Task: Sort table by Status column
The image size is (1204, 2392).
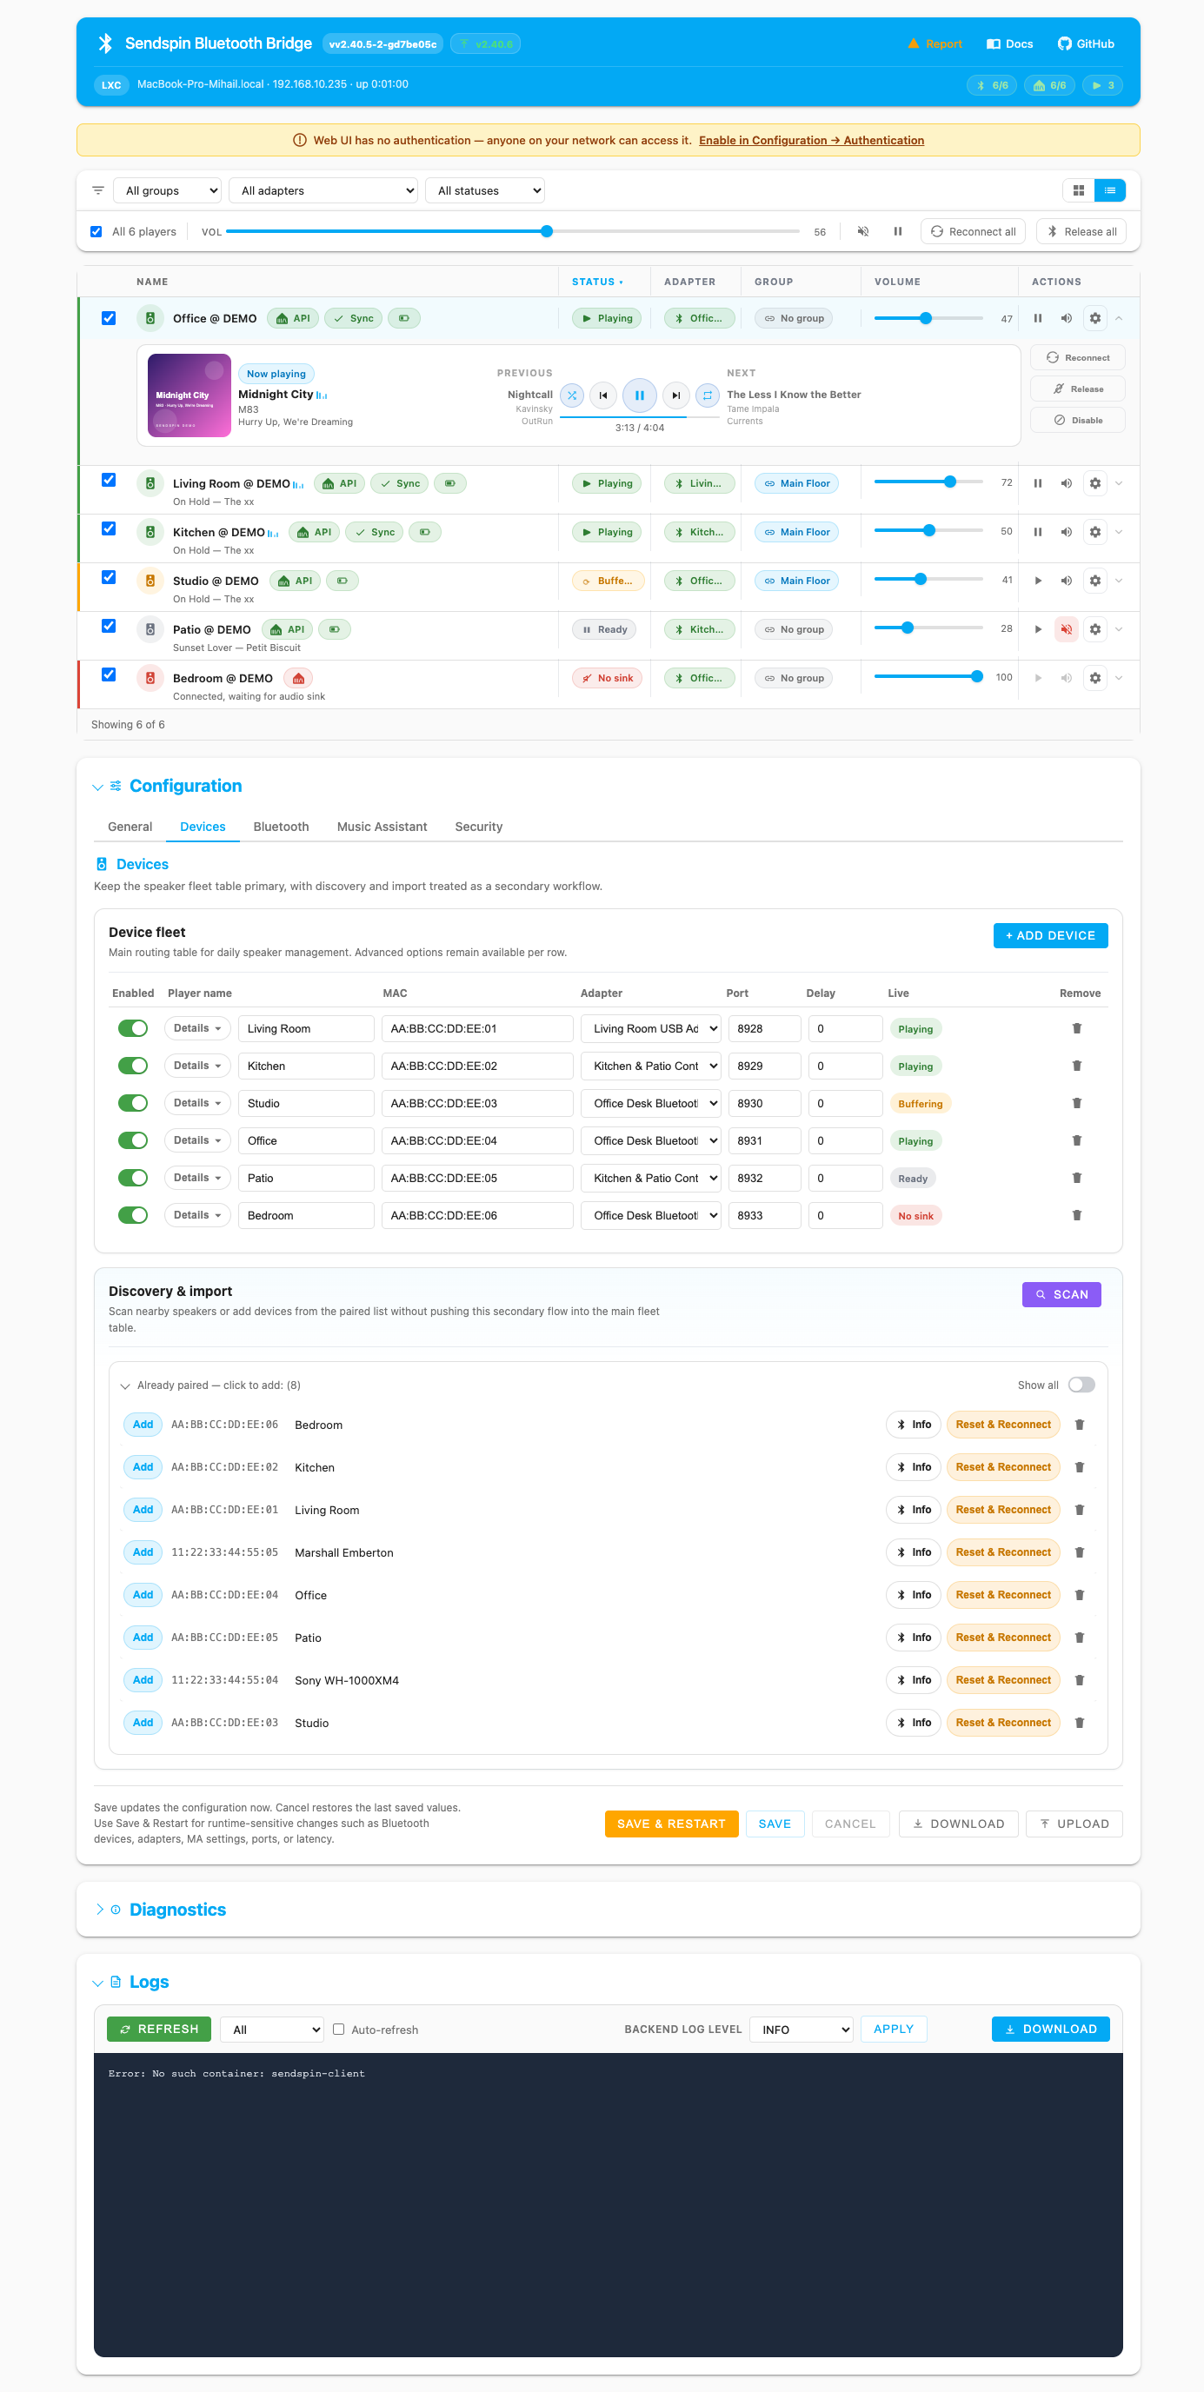Action: click(x=596, y=282)
